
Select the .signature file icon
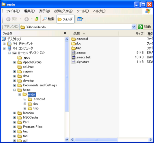click(74, 62)
